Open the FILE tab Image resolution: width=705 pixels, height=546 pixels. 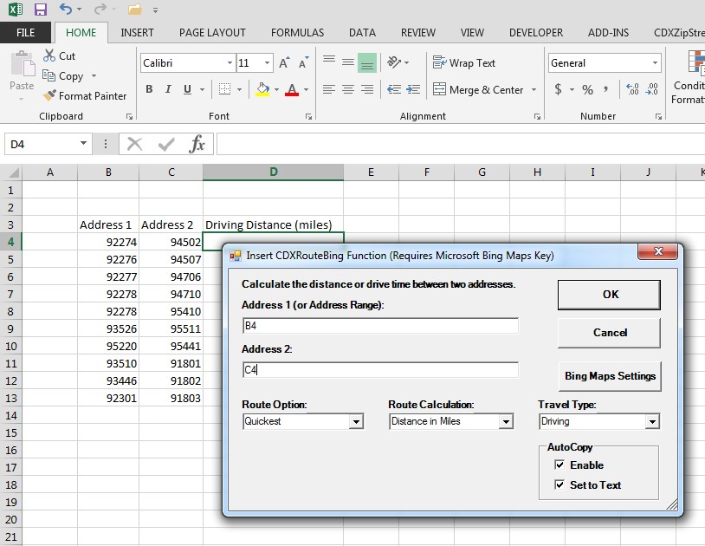tap(26, 32)
